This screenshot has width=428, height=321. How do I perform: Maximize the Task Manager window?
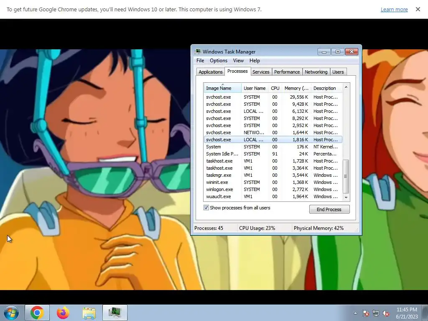click(338, 51)
